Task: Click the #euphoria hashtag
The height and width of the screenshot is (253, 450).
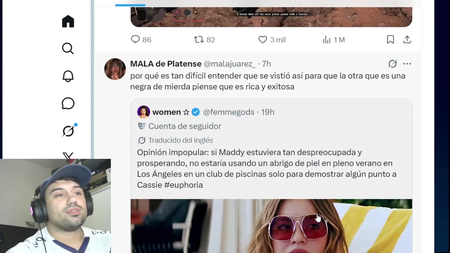Action: click(183, 185)
